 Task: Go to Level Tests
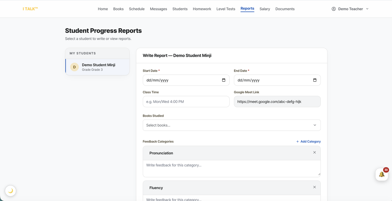pyautogui.click(x=226, y=9)
